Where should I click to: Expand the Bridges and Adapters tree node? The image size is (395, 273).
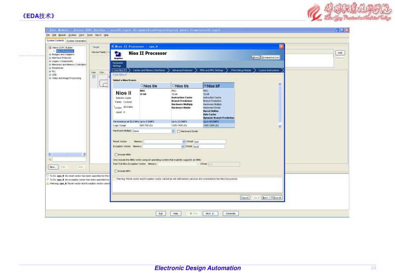click(50, 54)
